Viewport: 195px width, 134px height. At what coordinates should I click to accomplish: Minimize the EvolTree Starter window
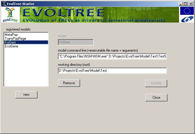click(x=180, y=4)
